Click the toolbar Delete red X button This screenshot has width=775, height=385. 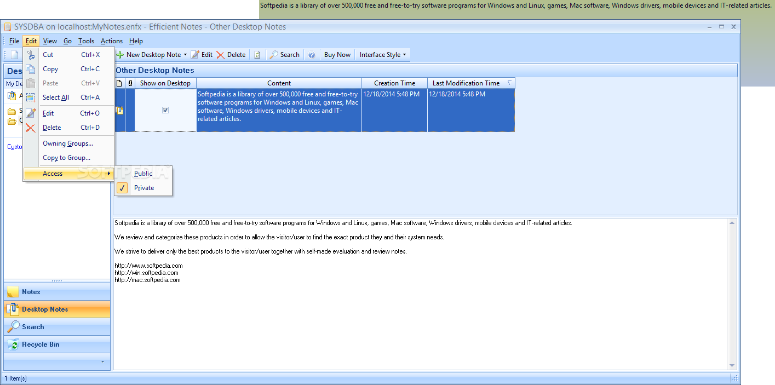[231, 55]
